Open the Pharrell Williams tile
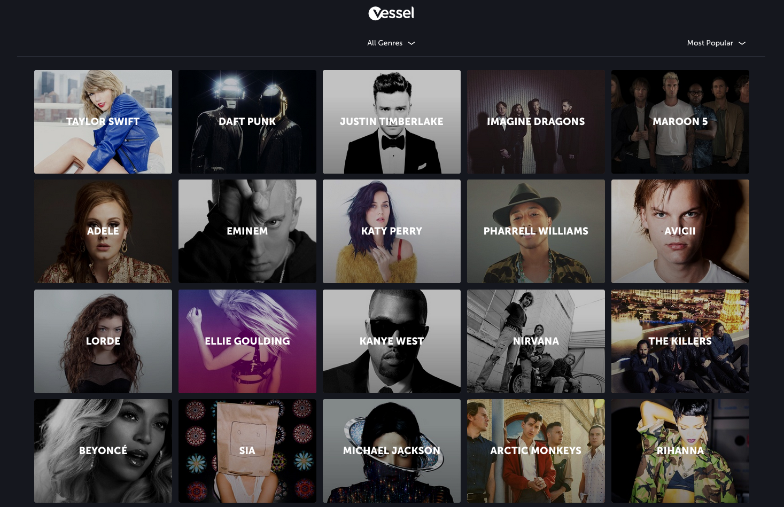 point(536,231)
